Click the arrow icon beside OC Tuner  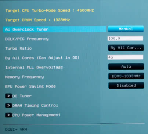coord(8,96)
